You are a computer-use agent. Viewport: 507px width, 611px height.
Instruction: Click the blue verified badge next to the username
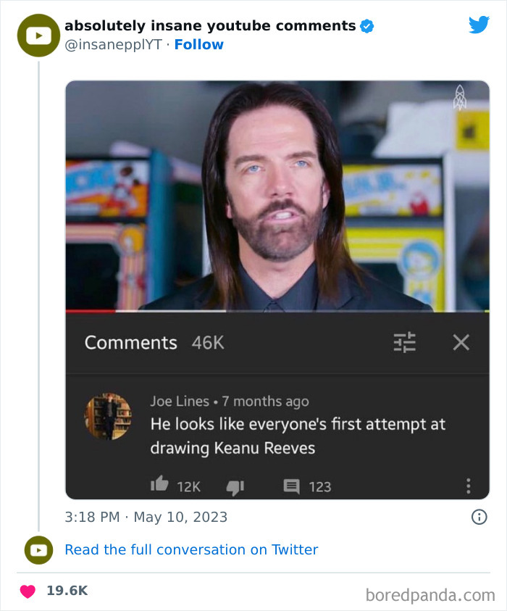coord(367,25)
